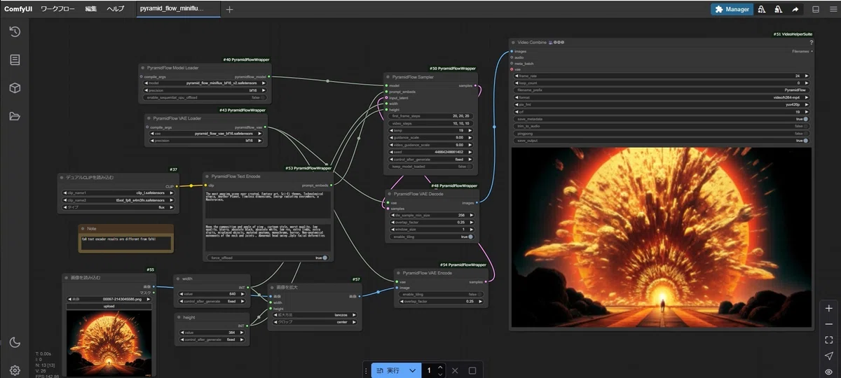Toggle trim_to_audio in Video Combine
The width and height of the screenshot is (841, 378).
pos(805,126)
